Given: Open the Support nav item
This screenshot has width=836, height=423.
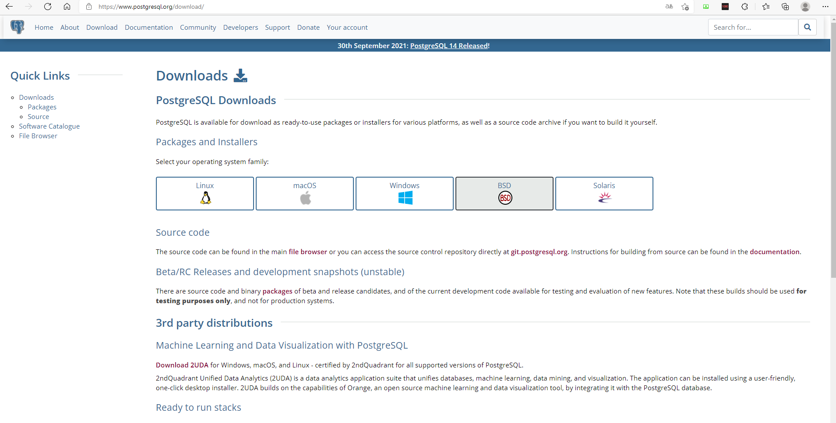Looking at the screenshot, I should click(x=278, y=27).
